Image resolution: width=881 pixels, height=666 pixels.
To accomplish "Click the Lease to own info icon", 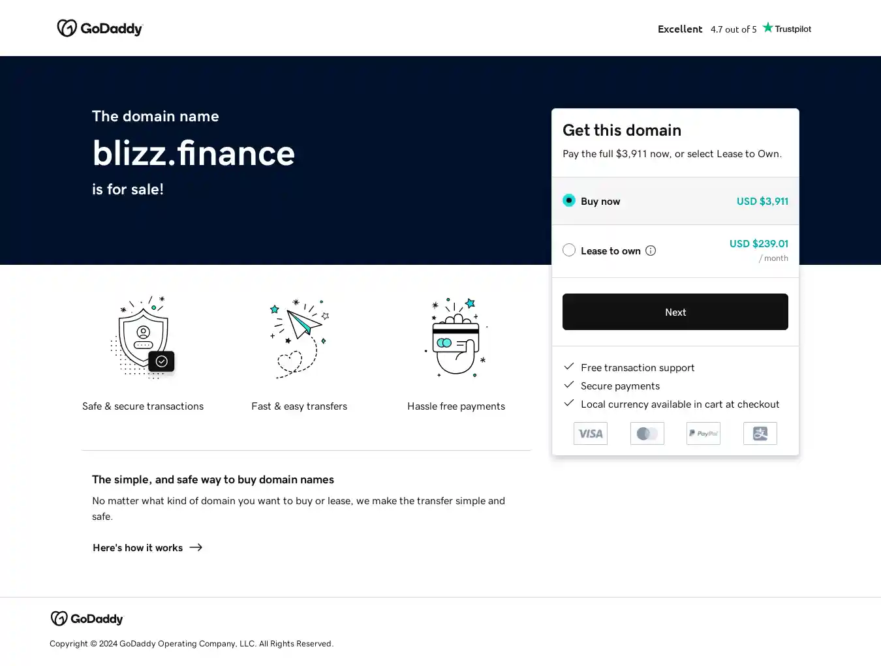I will click(651, 250).
